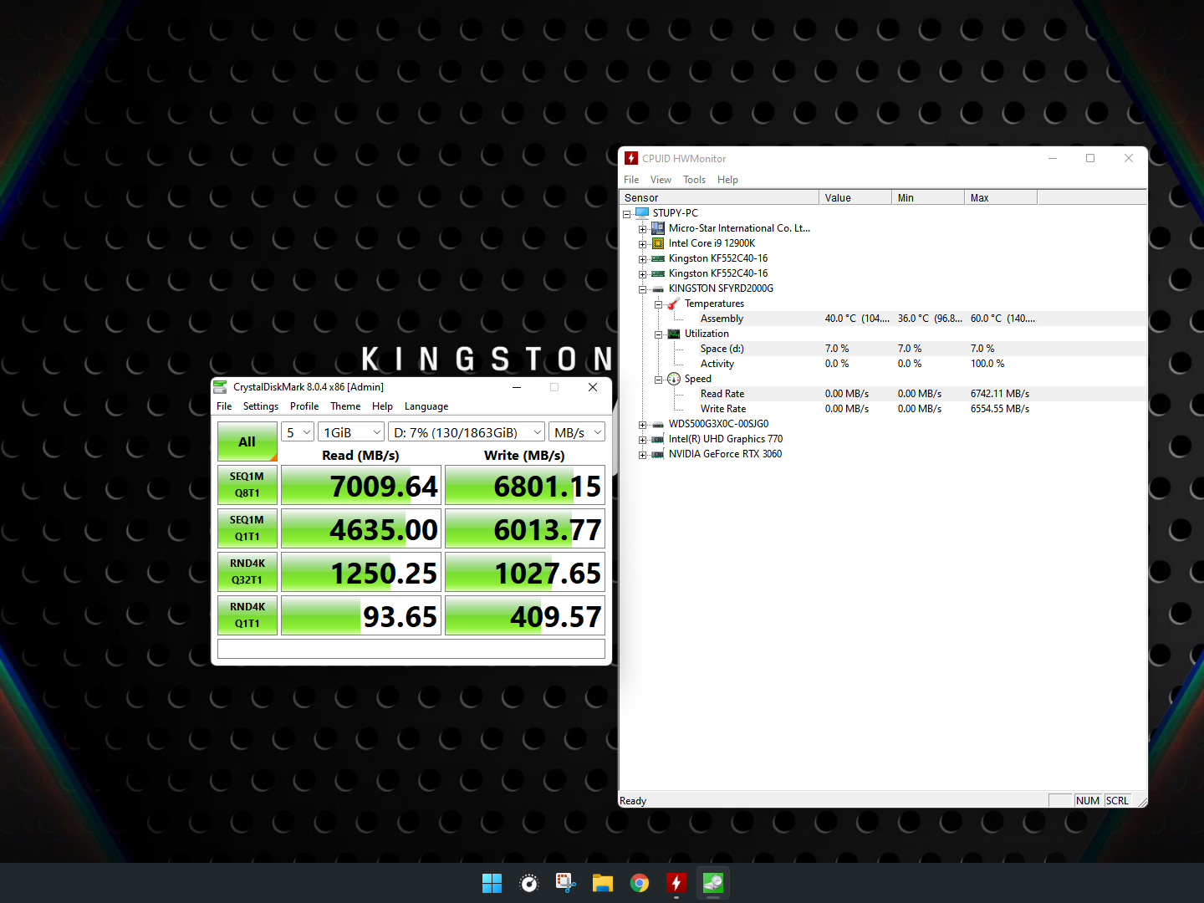
Task: Click the CrystalDiskMark title bar icon
Action: pos(220,387)
